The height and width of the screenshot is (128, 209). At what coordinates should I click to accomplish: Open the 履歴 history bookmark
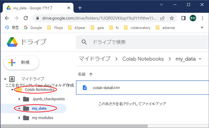coord(12,28)
